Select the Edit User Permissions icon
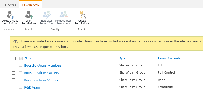 [46, 14]
